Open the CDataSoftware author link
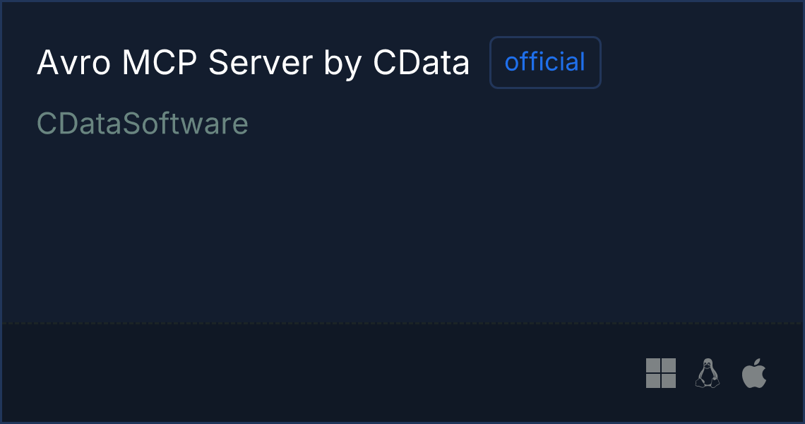 pyautogui.click(x=143, y=124)
